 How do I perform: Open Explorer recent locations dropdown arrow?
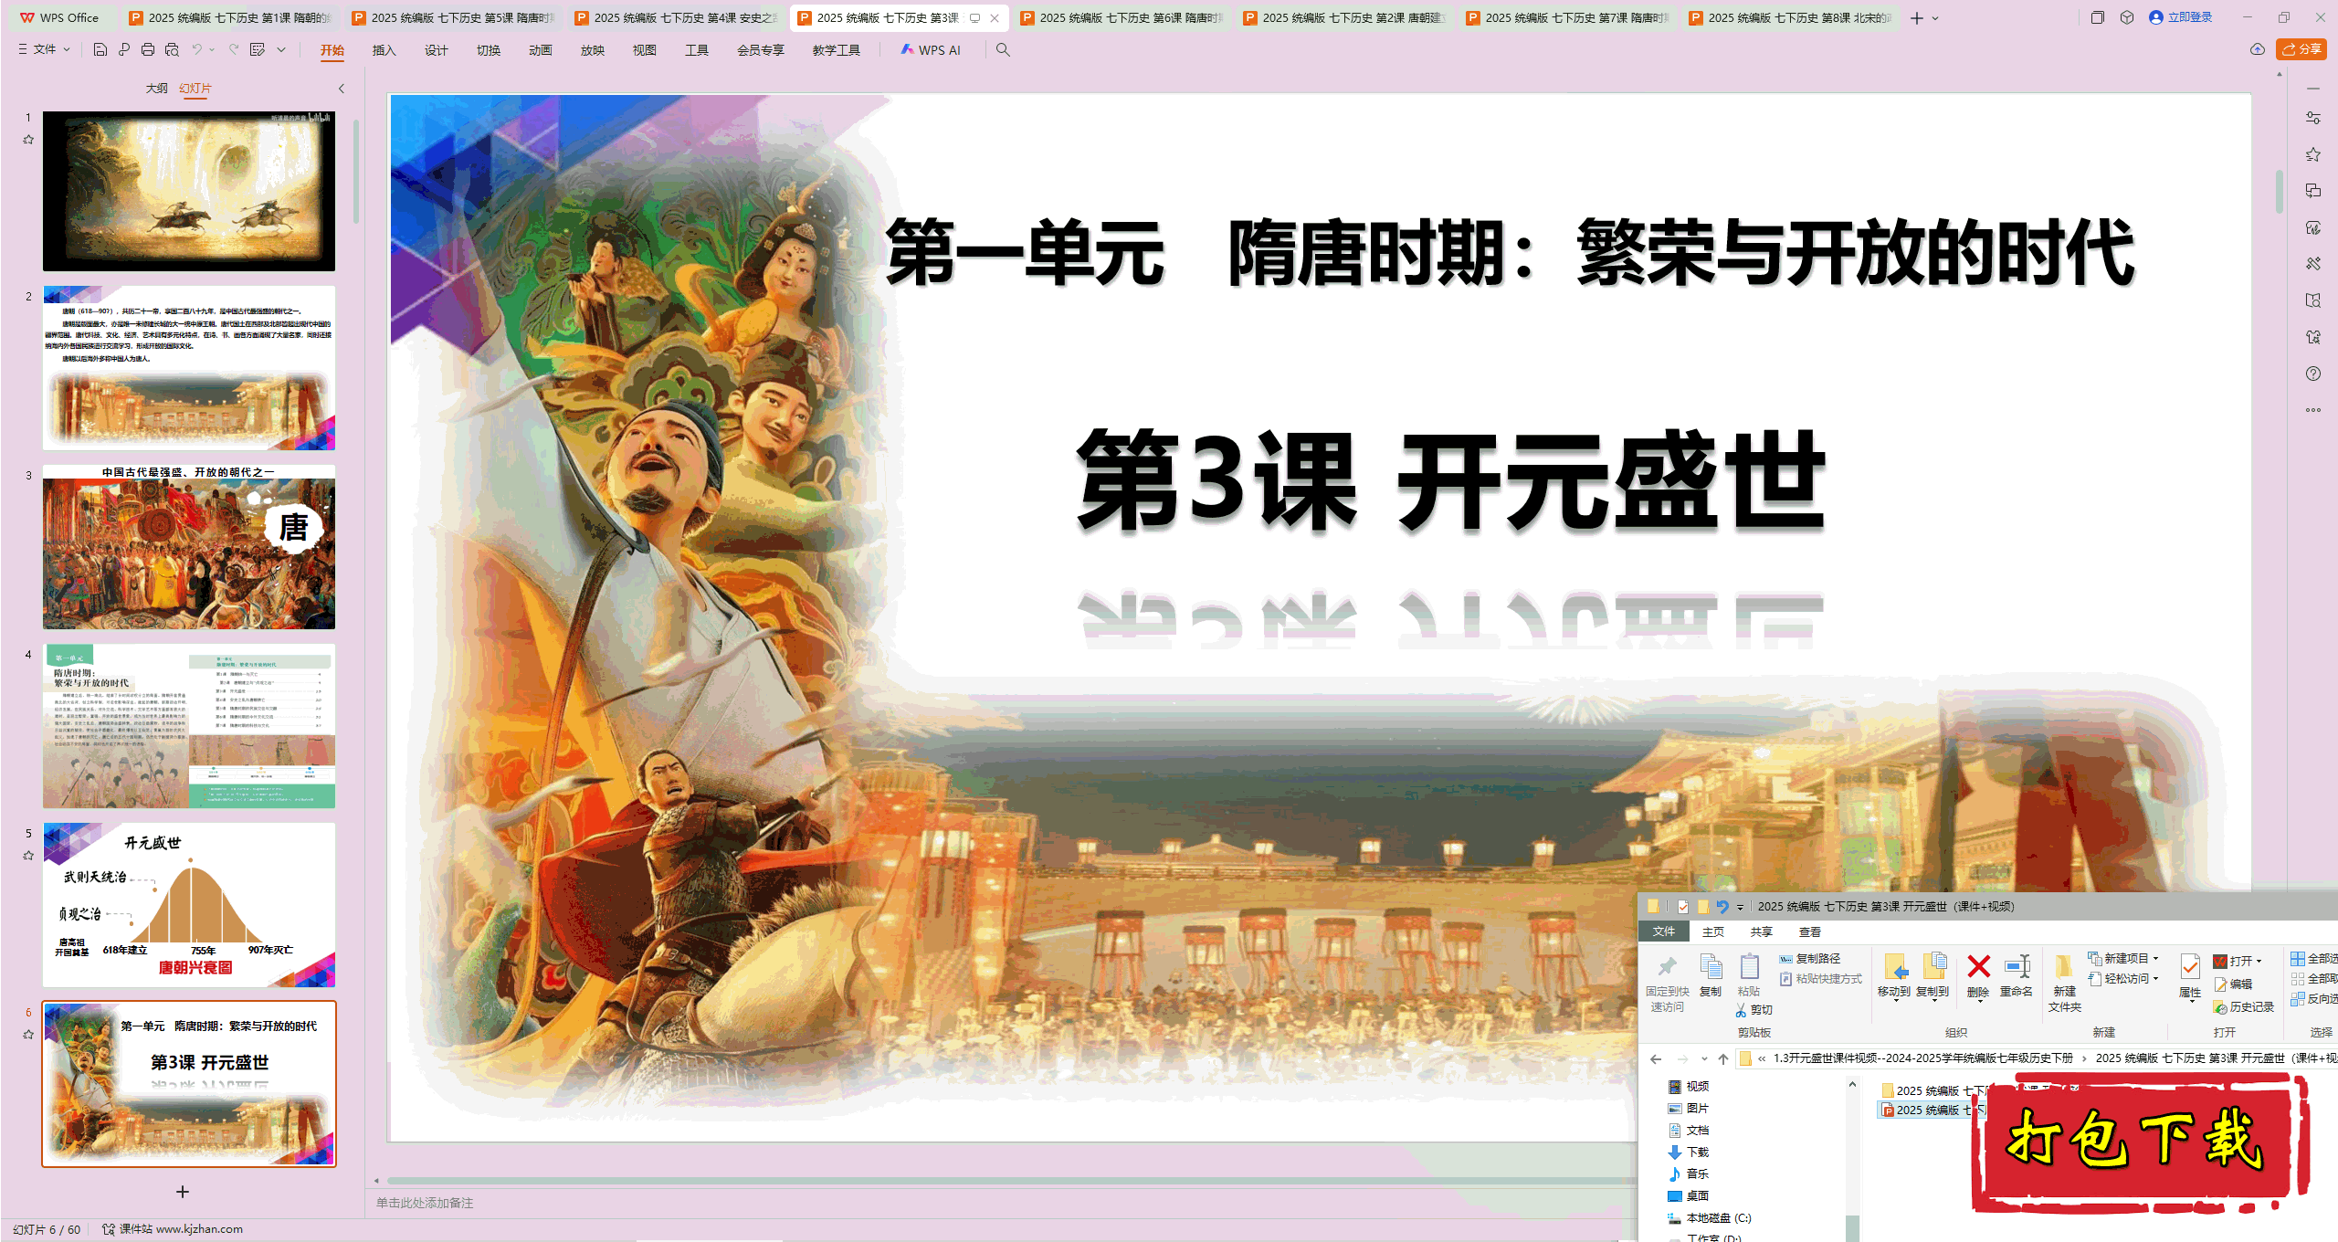tap(1704, 1058)
